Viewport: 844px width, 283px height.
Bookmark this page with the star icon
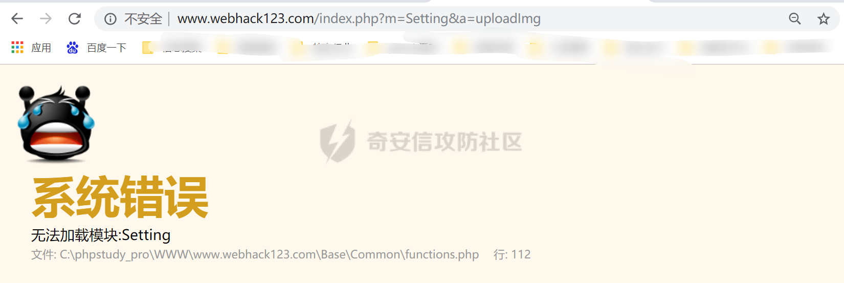tap(823, 19)
